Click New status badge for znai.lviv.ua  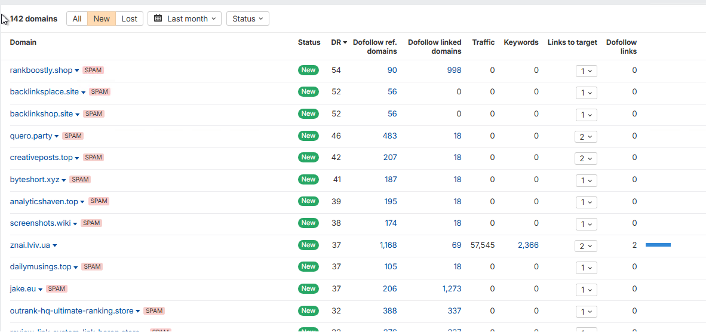click(x=308, y=245)
